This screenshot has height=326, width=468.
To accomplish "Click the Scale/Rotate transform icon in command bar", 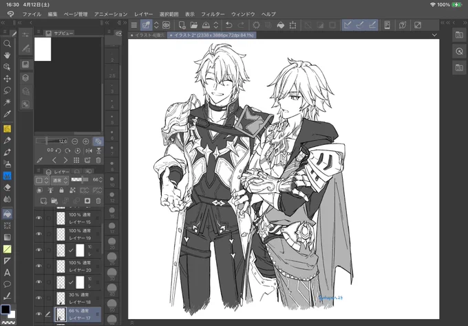I will [292, 25].
